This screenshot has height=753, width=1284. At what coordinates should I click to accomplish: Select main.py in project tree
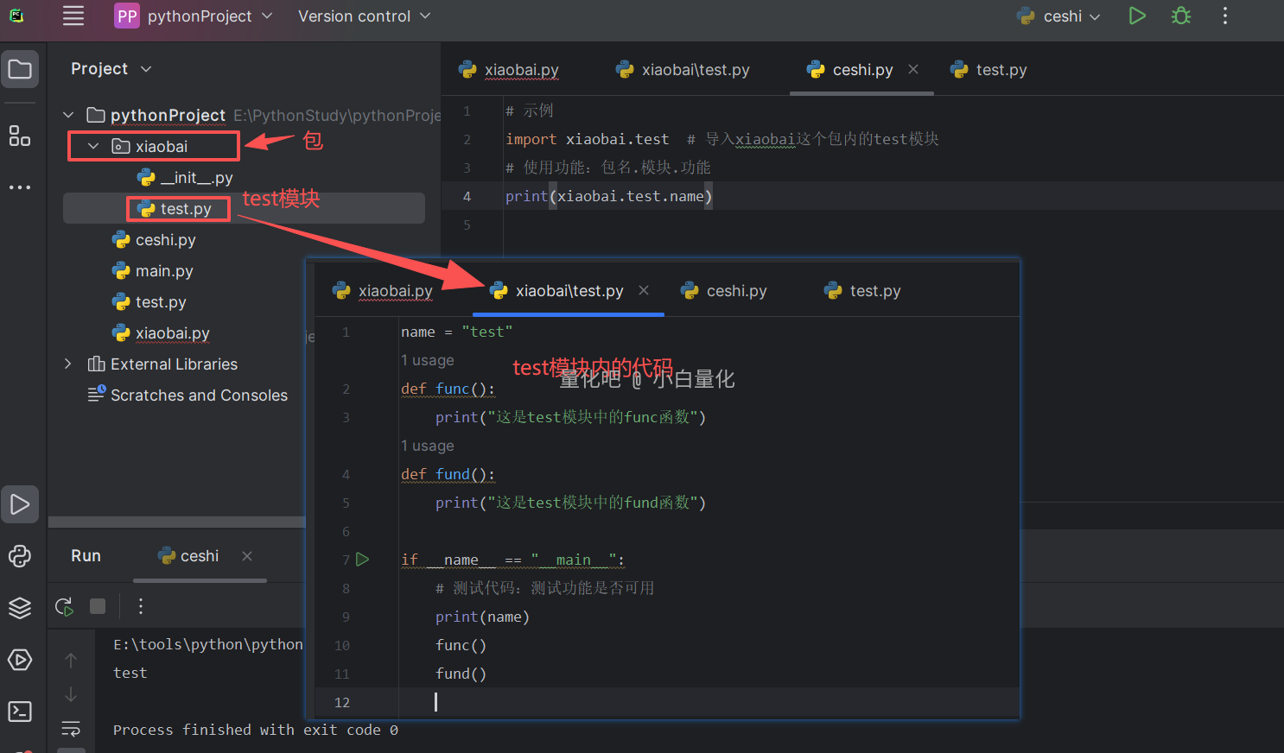(x=163, y=271)
